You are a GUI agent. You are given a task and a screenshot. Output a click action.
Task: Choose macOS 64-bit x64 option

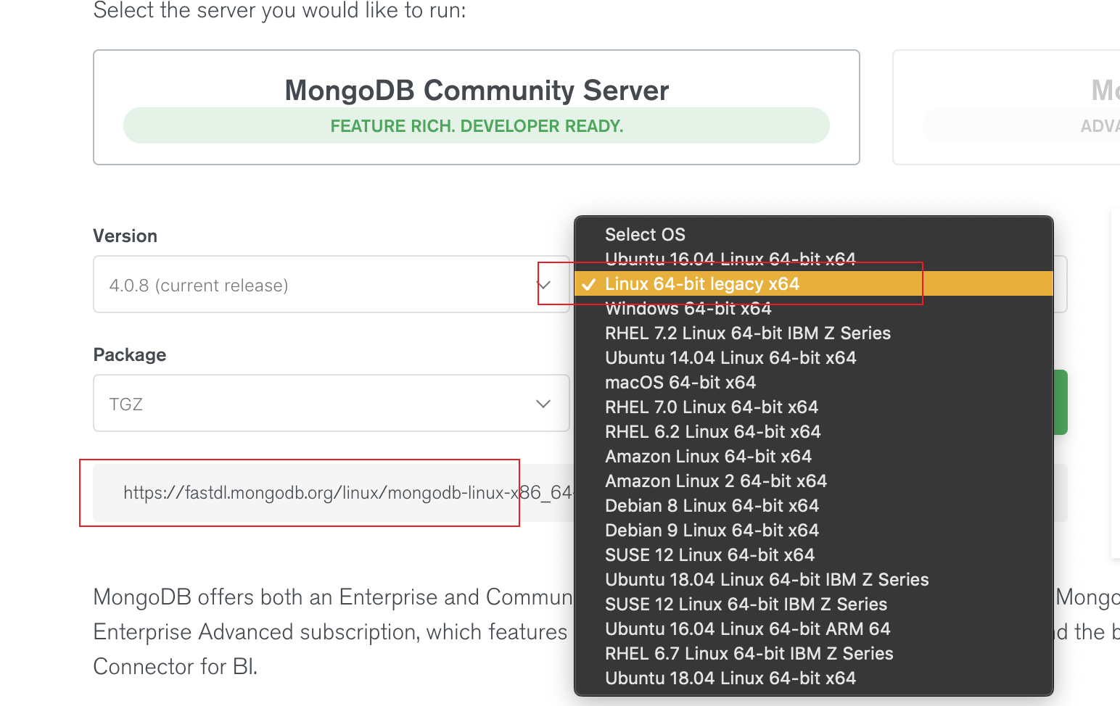pos(813,382)
